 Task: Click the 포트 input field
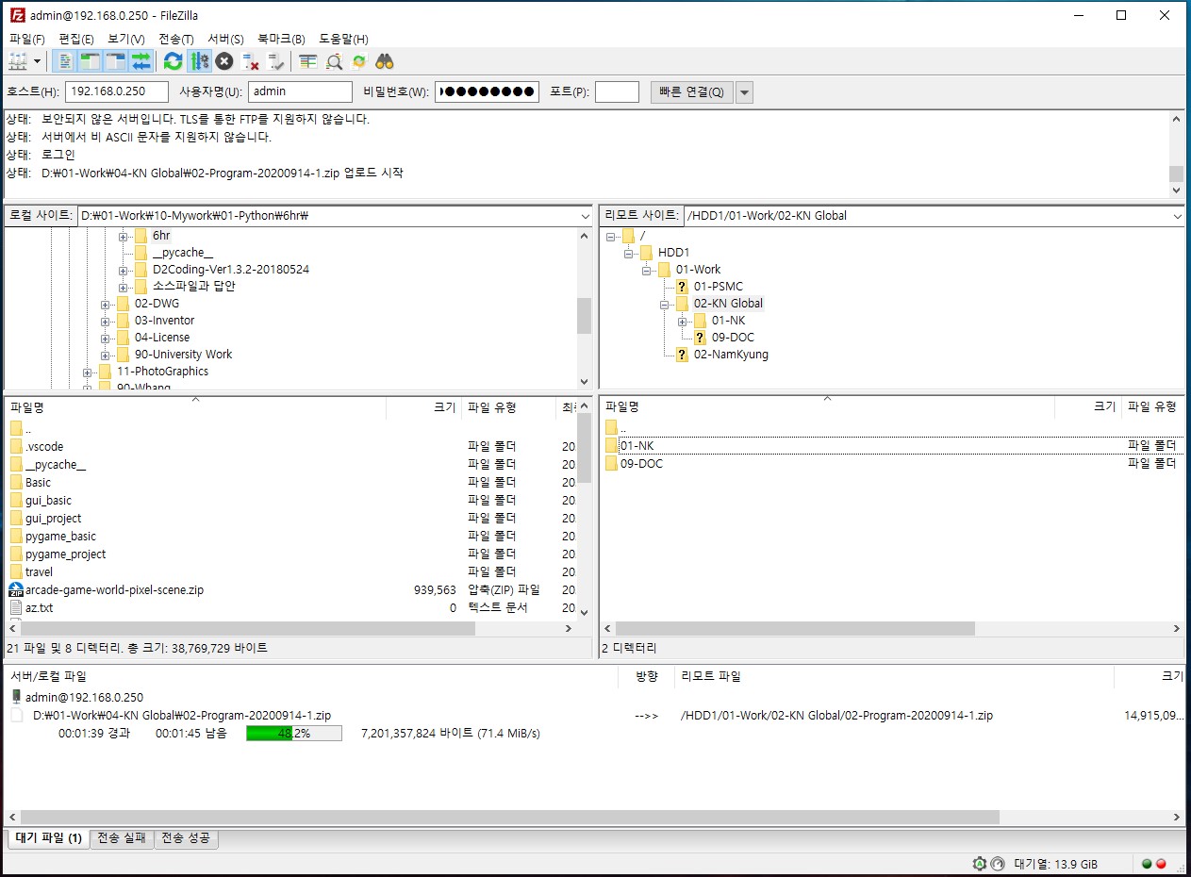point(618,91)
